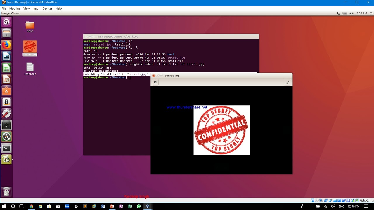Screen dimensions: 374x210
Task: Open Box app in taskbar
Action: 67,206
